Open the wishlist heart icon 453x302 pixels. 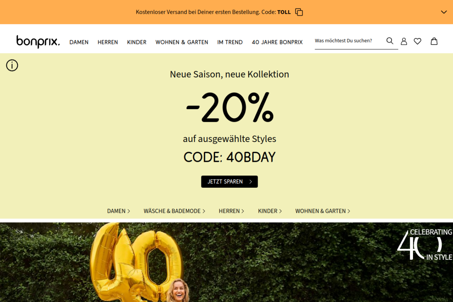click(418, 41)
